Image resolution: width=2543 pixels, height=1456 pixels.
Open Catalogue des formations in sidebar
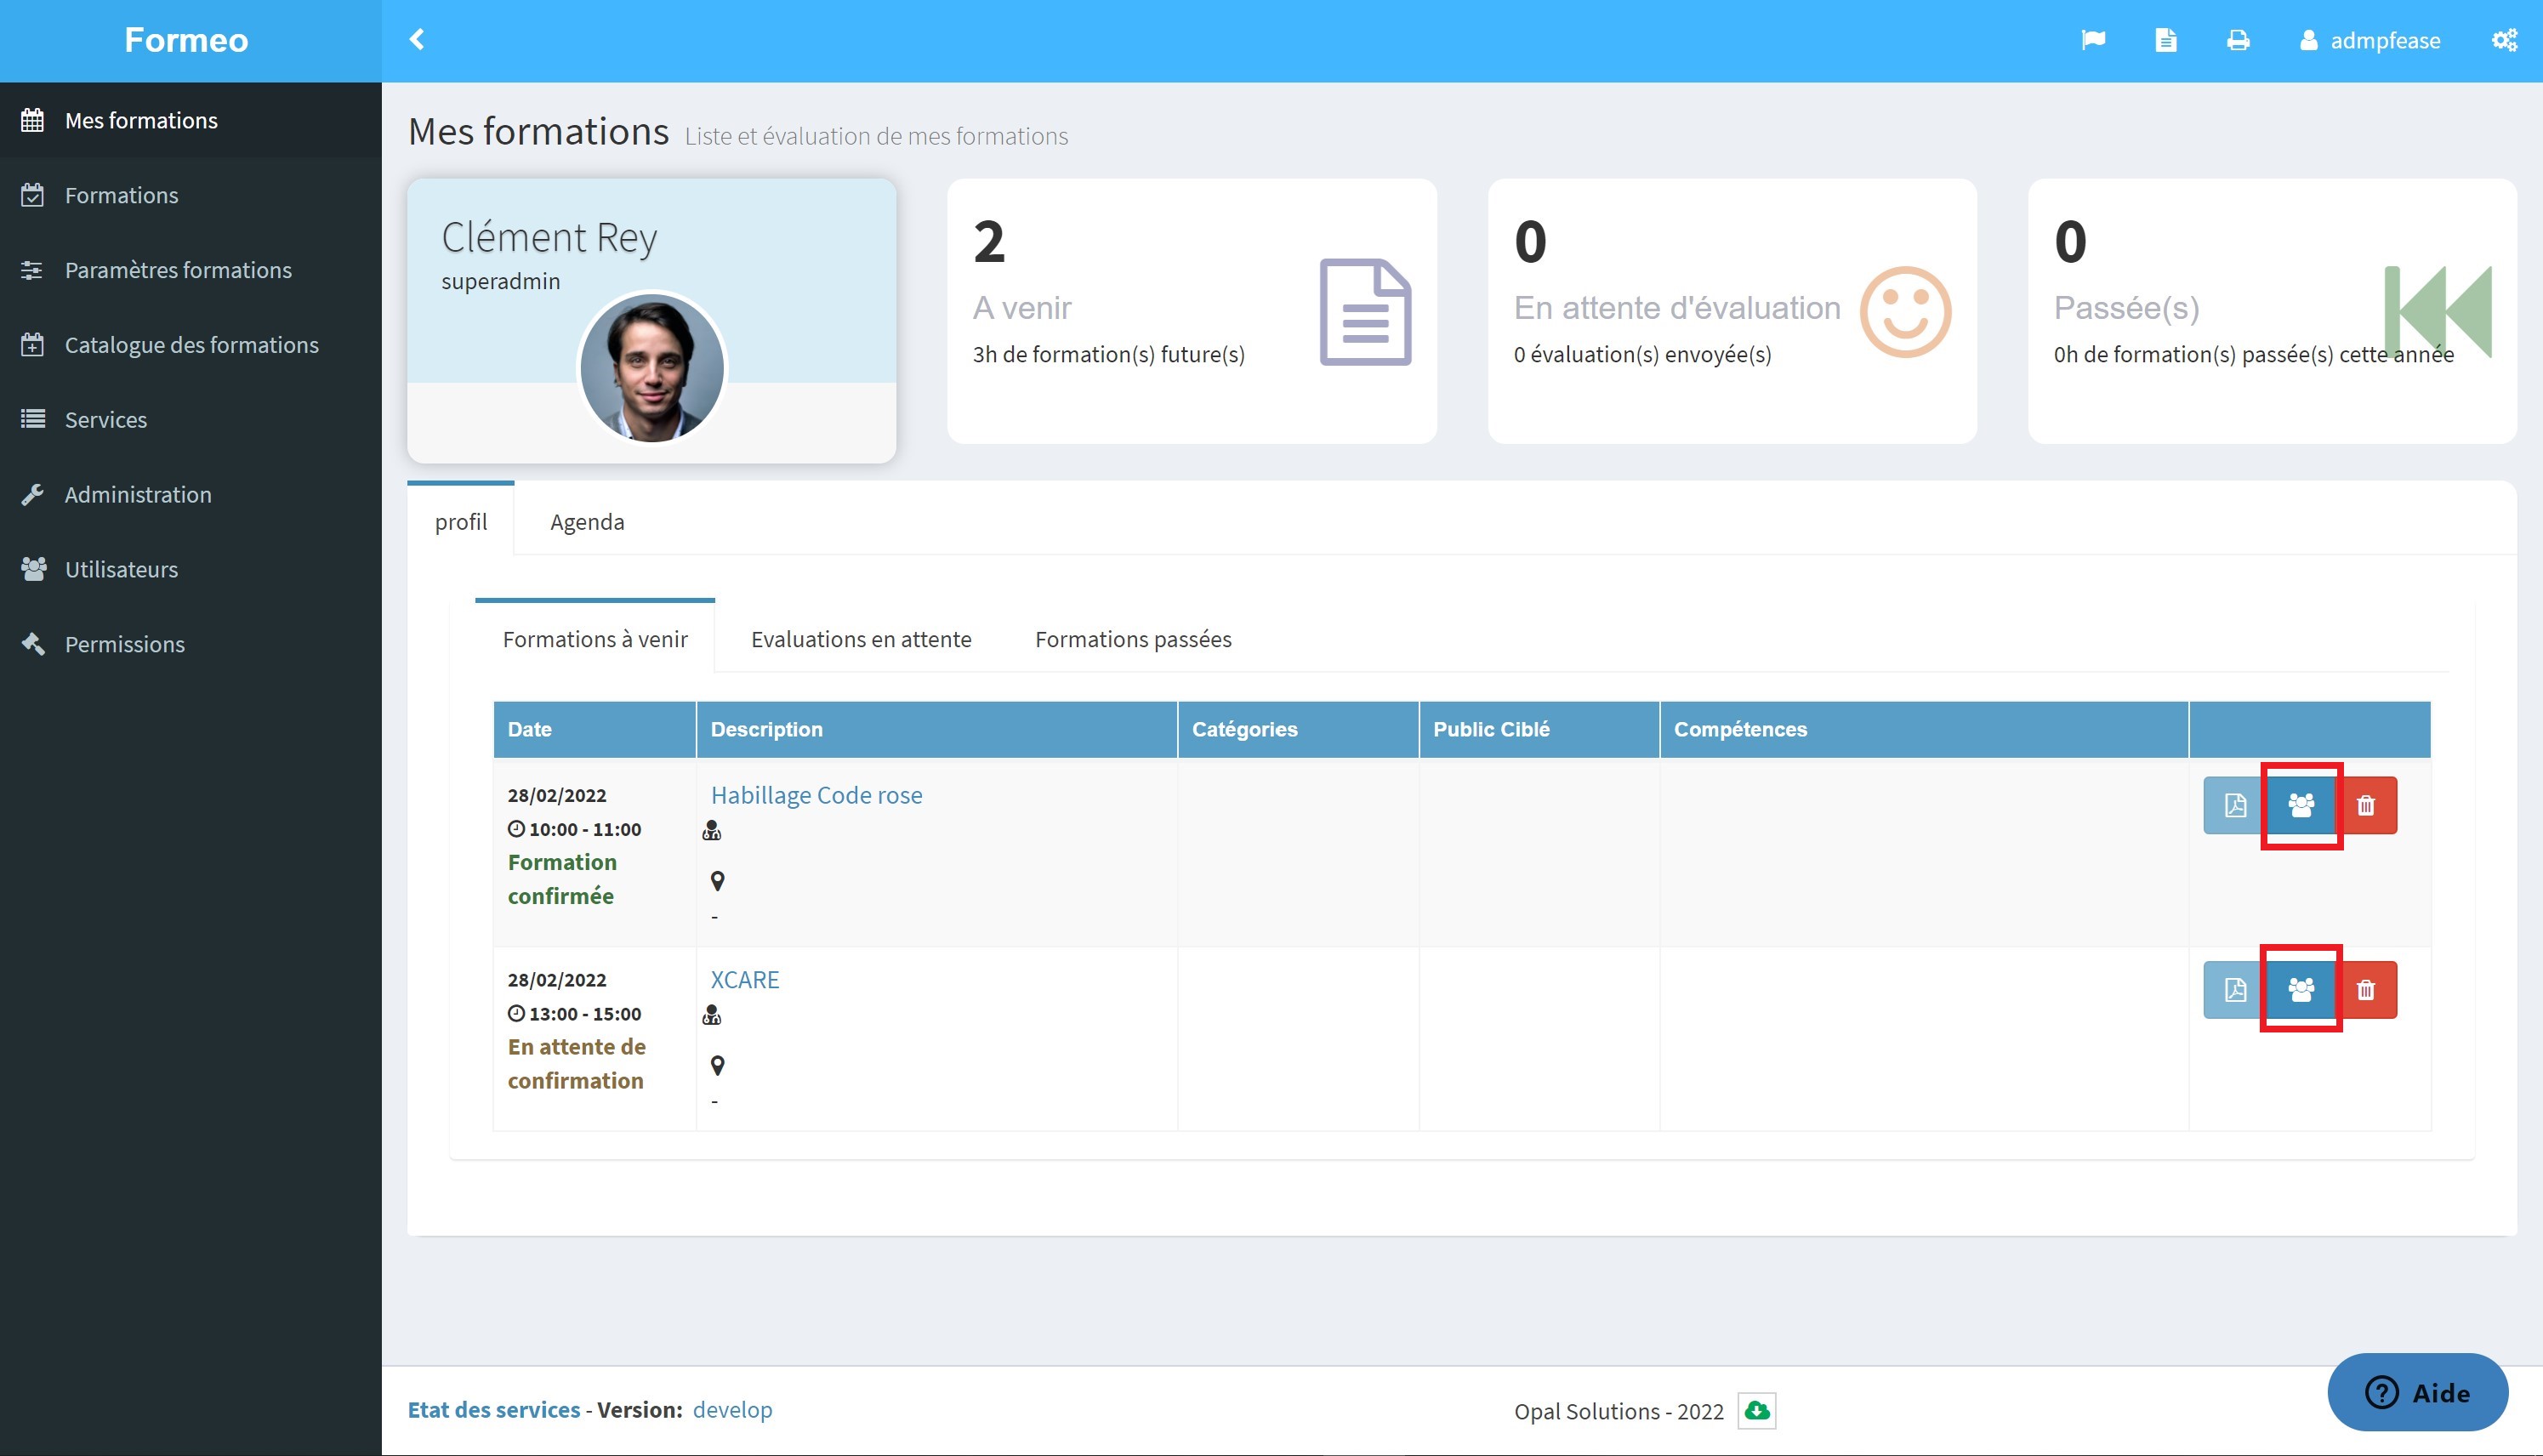(x=191, y=345)
